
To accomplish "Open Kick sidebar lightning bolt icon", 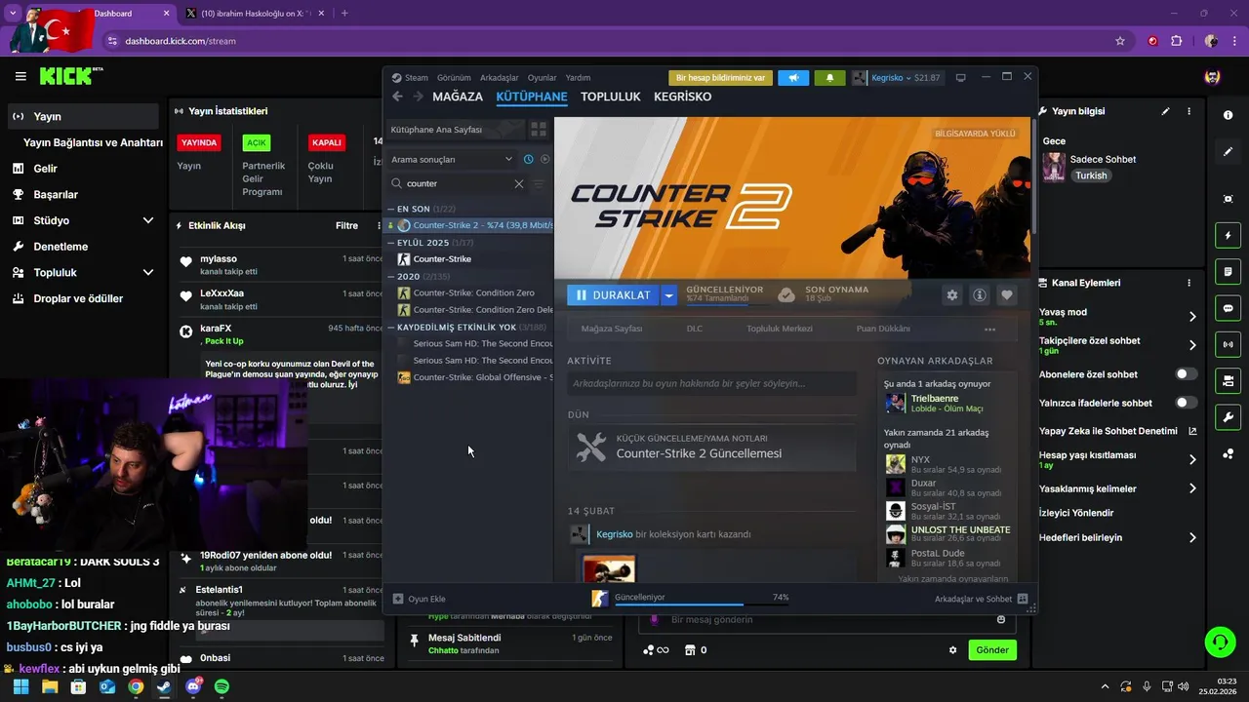I will 1228,235.
